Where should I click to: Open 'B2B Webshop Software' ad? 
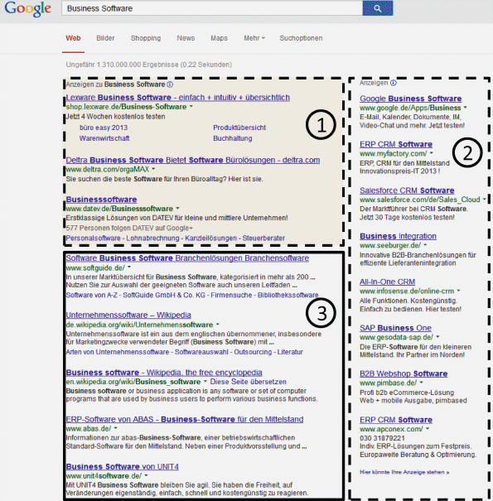(404, 373)
